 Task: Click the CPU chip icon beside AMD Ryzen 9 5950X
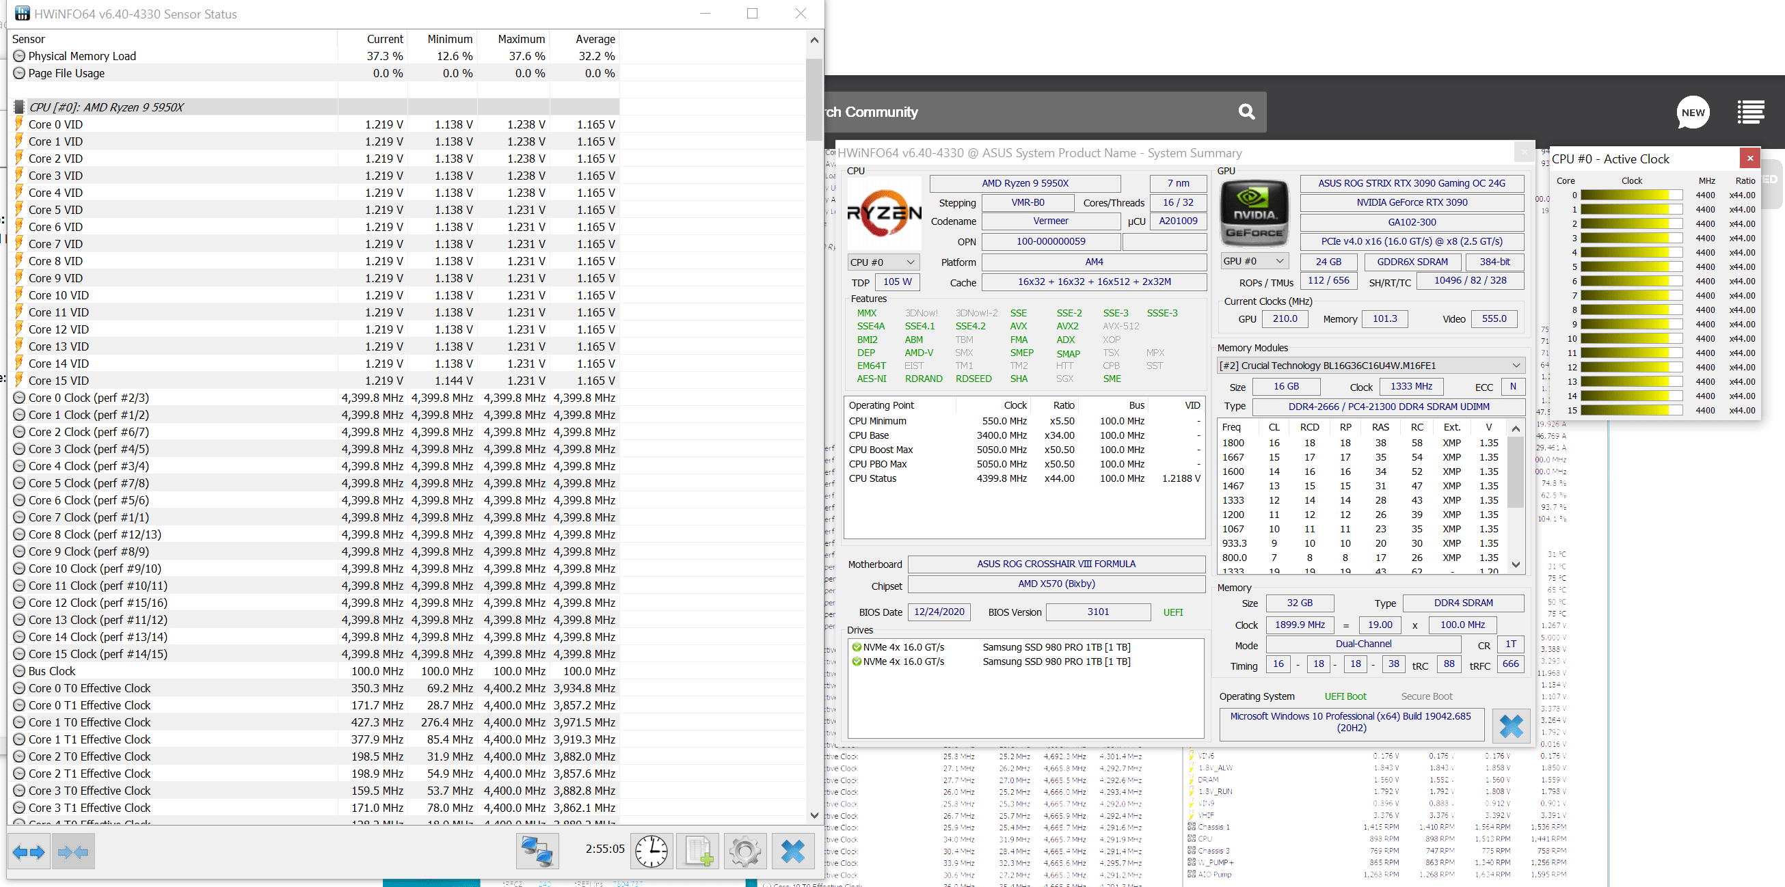(x=19, y=107)
